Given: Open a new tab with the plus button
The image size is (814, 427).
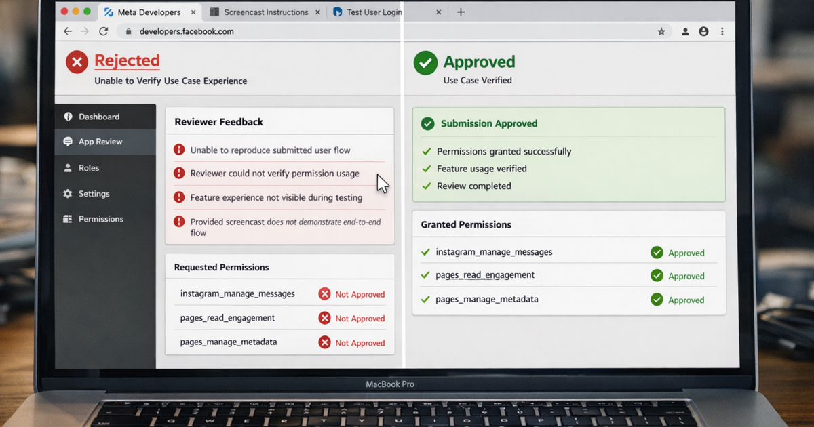Looking at the screenshot, I should tap(461, 12).
